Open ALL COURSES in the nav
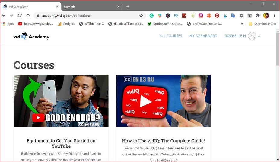This screenshot has height=162, width=280. 171,36
